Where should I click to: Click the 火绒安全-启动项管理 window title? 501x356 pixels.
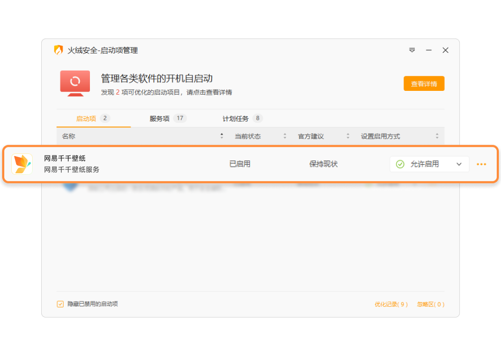[103, 50]
